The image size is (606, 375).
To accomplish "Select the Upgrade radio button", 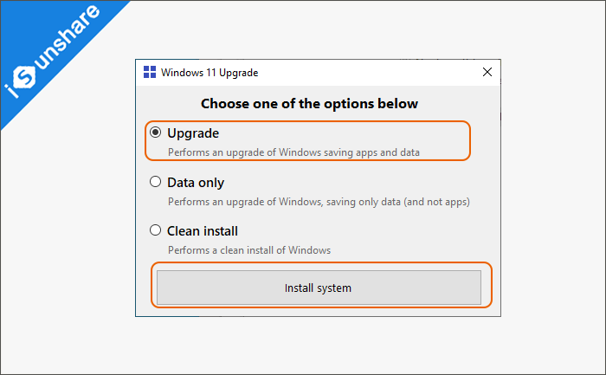I will (156, 133).
